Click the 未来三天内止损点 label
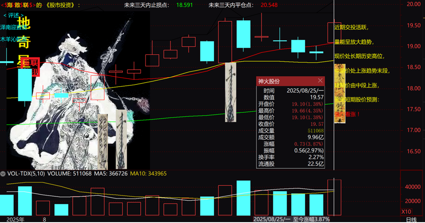Screen dimensions: 425x223 [x=146, y=5]
